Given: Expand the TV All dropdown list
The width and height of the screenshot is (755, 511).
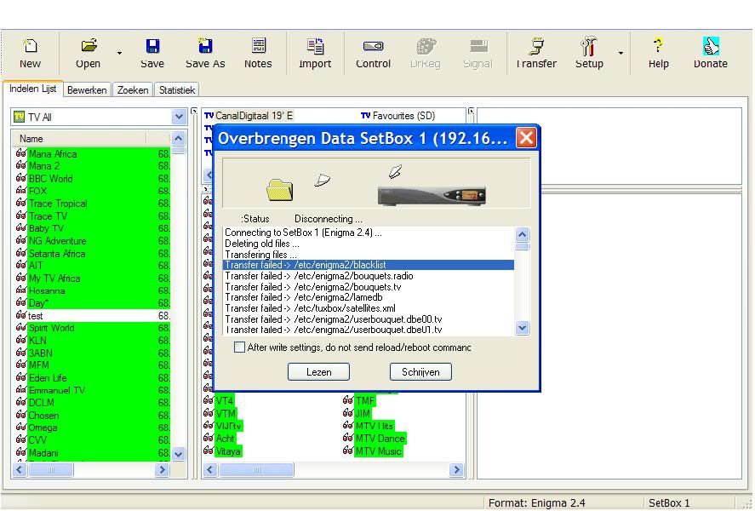Looking at the screenshot, I should 179,117.
